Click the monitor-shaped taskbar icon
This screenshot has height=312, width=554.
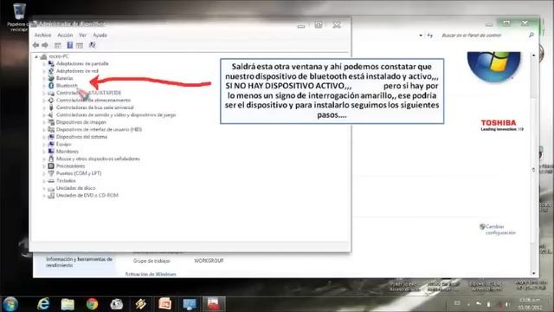pyautogui.click(x=190, y=304)
